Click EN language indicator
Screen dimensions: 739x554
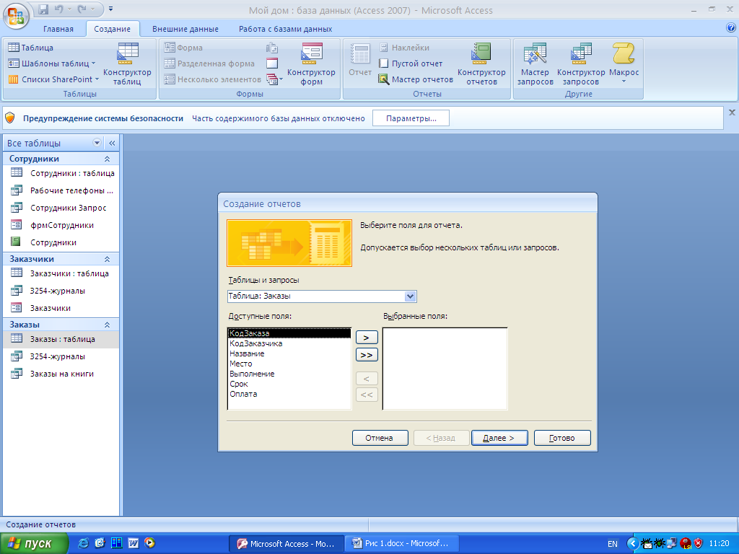pos(612,544)
